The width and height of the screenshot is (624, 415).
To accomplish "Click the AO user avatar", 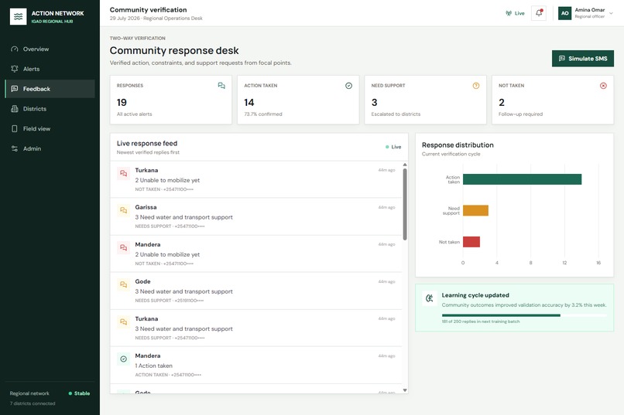I will [x=564, y=12].
